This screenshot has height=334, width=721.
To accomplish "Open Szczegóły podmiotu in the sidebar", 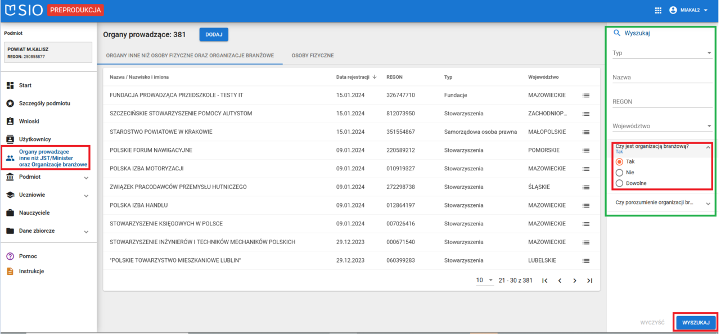I will tap(45, 103).
